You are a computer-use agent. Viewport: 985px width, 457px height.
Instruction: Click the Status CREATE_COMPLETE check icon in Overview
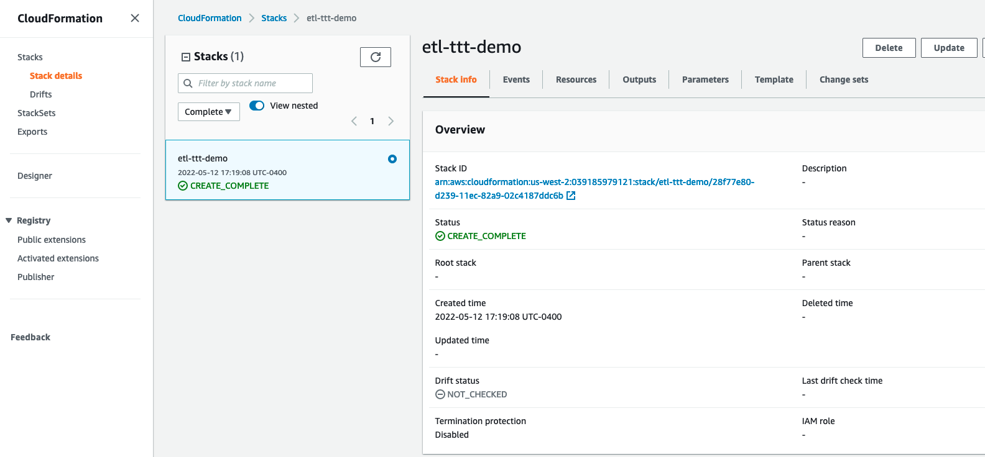[x=440, y=236]
